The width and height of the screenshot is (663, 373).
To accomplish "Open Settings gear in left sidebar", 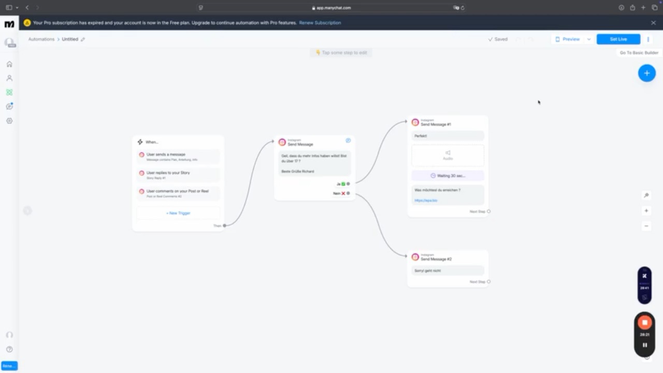I will tap(9, 121).
